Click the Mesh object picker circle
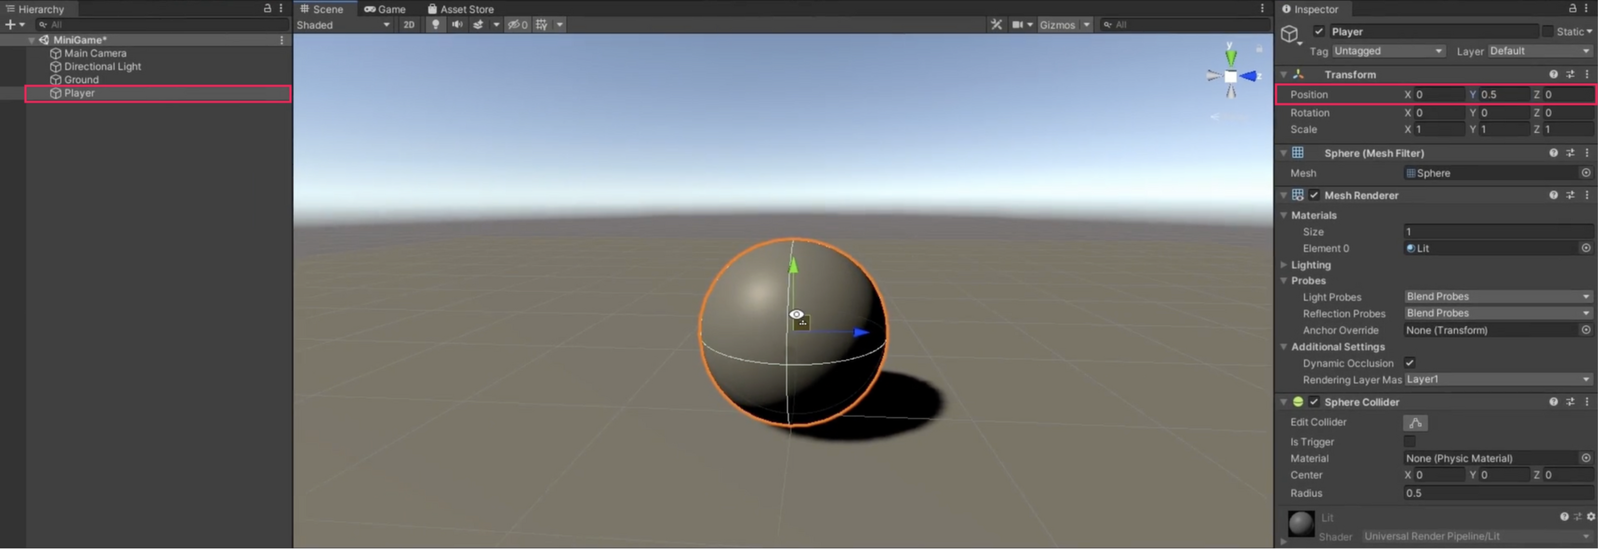This screenshot has width=1598, height=549. (x=1586, y=173)
